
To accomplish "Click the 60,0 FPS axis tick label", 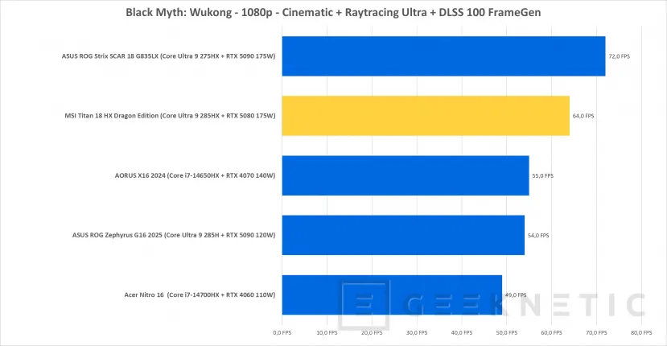I will 551,333.
